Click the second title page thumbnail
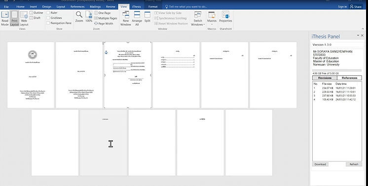The image size is (368, 186). [79, 75]
